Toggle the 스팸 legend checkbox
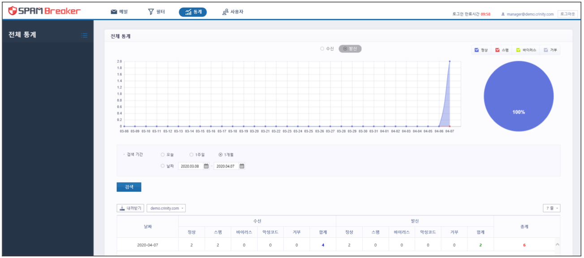 [497, 50]
